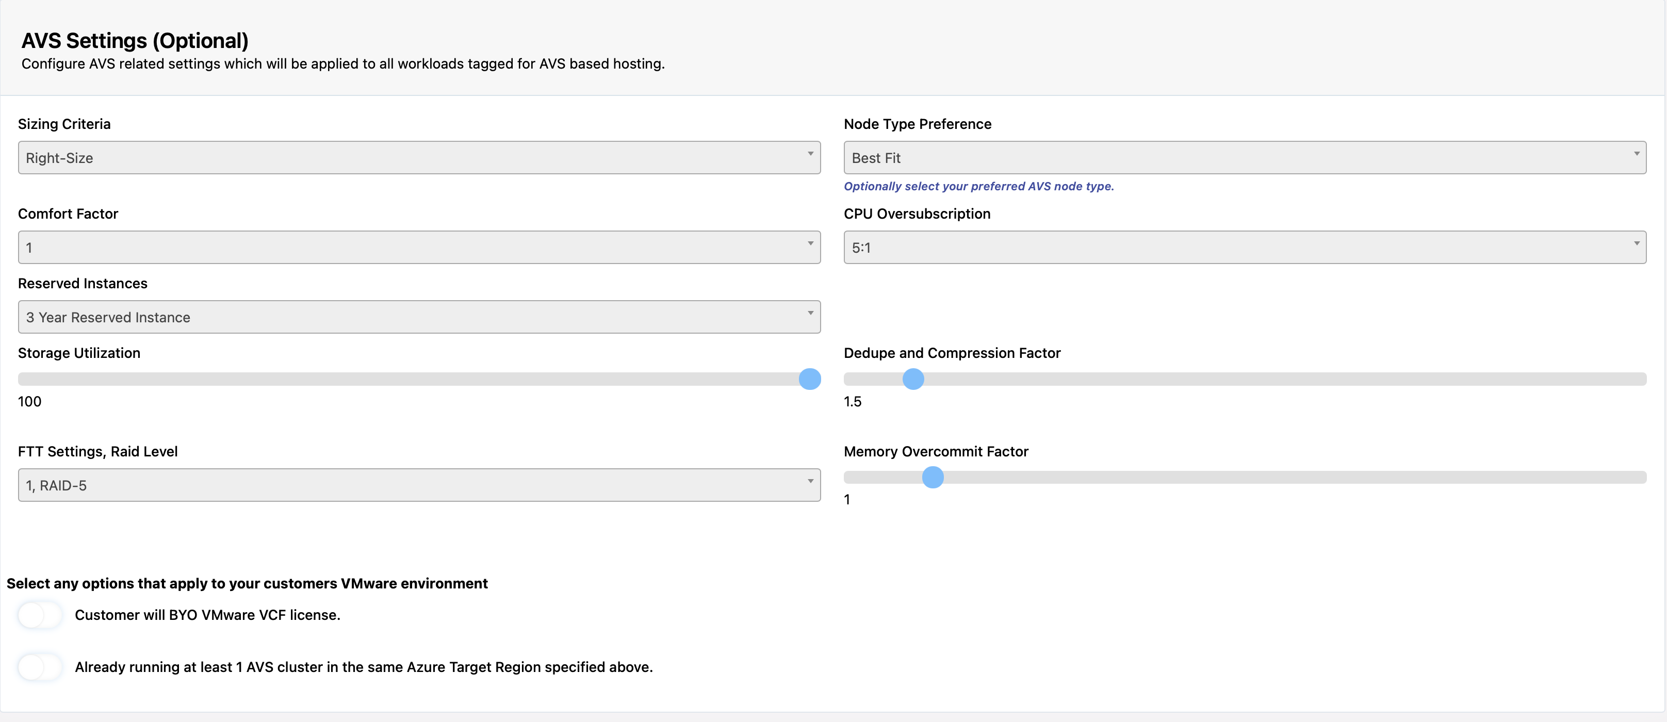Screen dimensions: 1667x722
Task: Click the Dedupe and Compression Factor slider handle
Action: pyautogui.click(x=913, y=379)
